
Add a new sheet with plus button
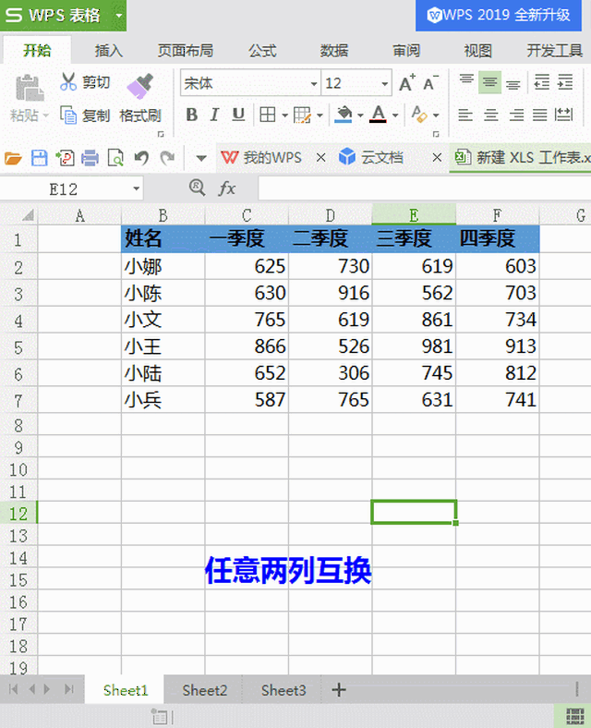click(339, 690)
